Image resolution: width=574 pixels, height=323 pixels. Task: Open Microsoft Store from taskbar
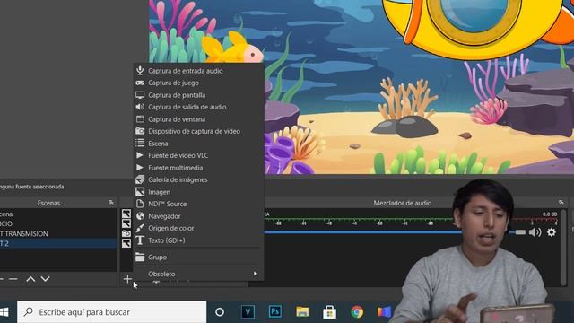[x=329, y=312]
